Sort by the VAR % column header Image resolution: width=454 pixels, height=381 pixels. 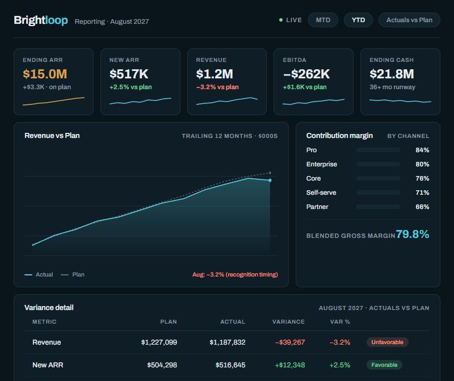(340, 321)
